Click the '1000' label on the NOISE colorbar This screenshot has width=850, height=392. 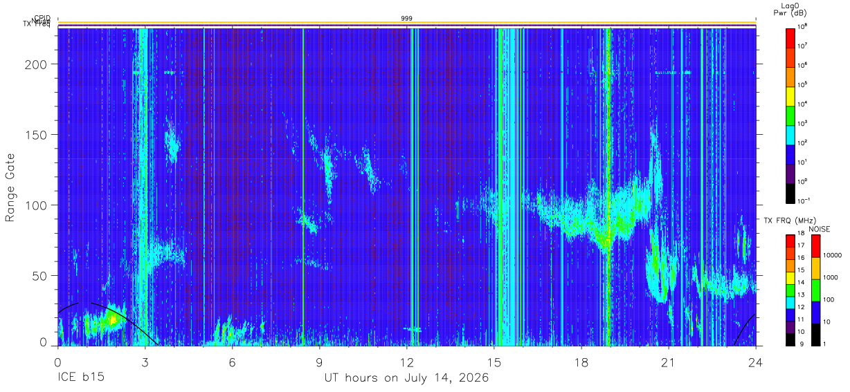click(x=831, y=277)
